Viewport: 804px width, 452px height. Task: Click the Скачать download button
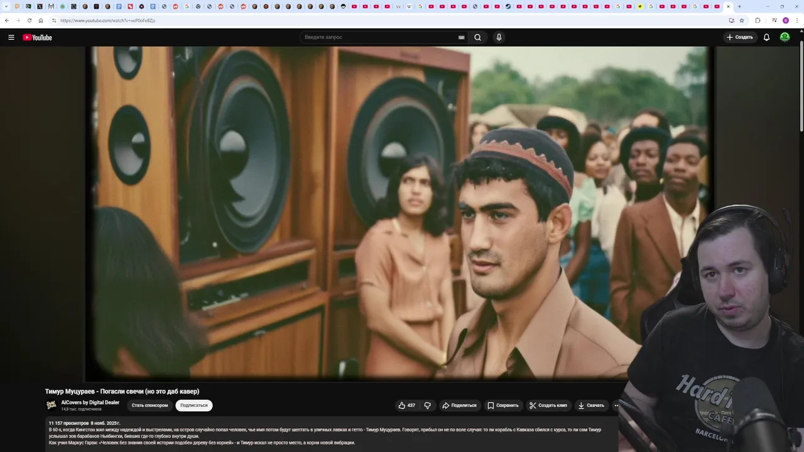click(x=591, y=406)
